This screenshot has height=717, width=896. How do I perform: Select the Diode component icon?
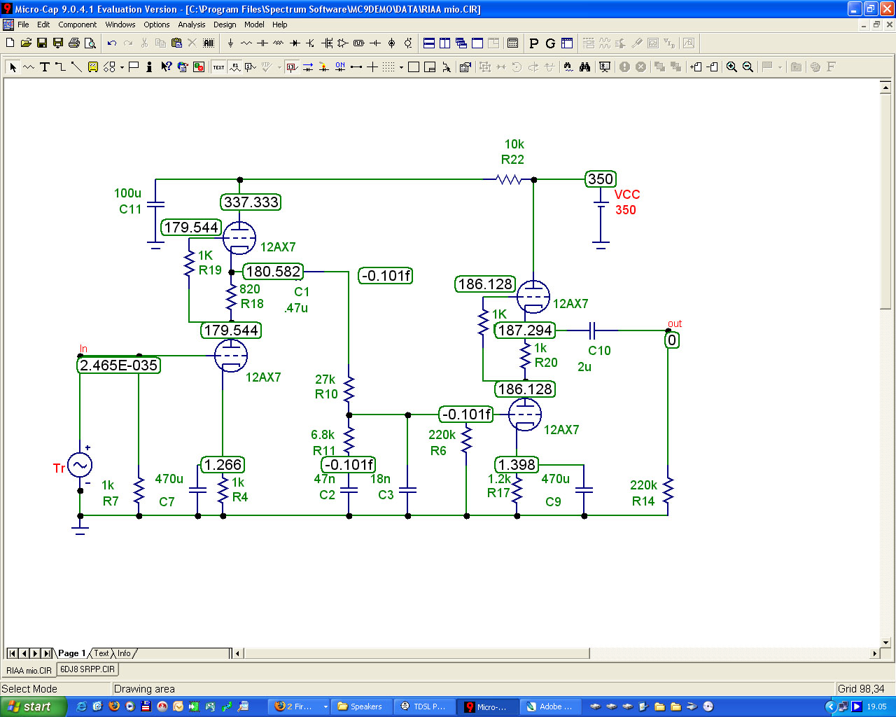pos(295,43)
